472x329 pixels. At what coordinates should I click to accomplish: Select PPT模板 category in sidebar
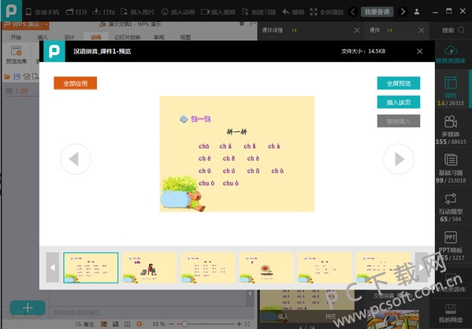click(451, 246)
